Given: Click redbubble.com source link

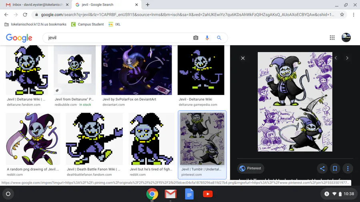Looking at the screenshot, I should pos(66,105).
